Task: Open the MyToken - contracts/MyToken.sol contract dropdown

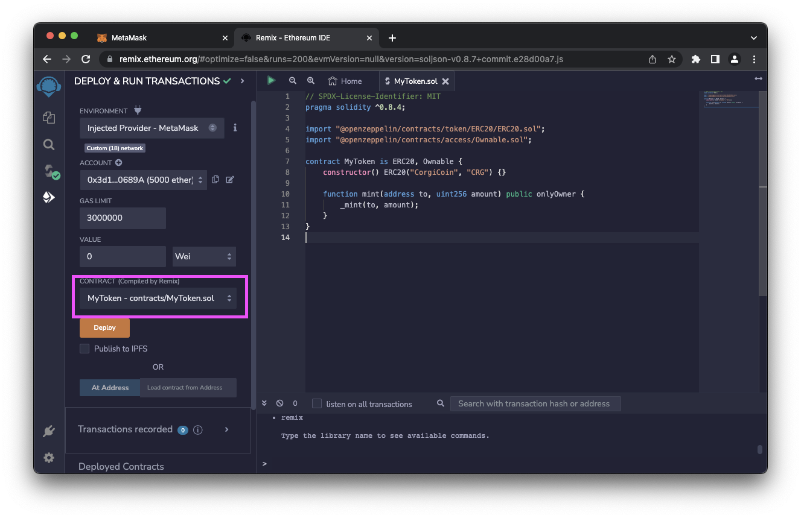Action: (158, 298)
